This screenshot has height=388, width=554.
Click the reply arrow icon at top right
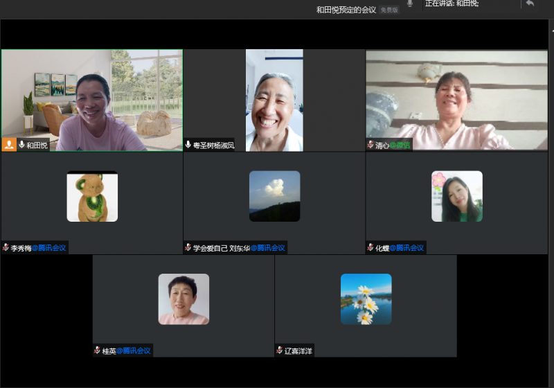coord(530,3)
